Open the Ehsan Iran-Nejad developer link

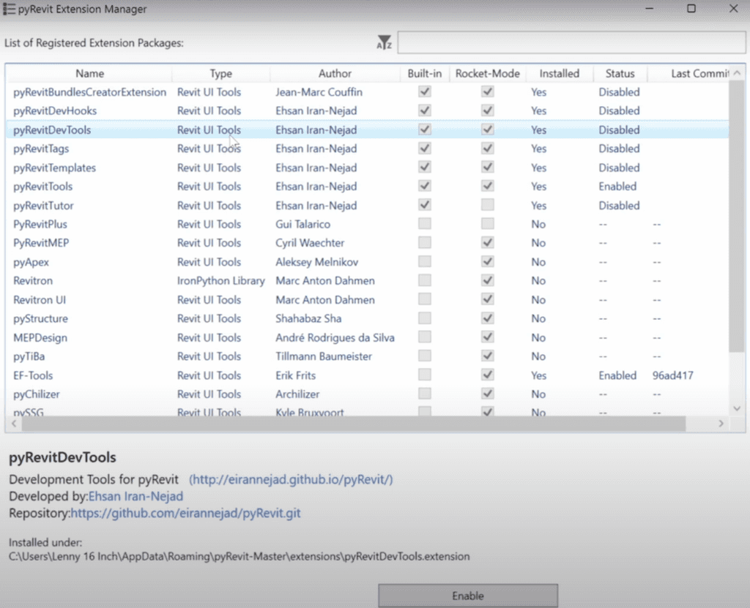(x=135, y=496)
